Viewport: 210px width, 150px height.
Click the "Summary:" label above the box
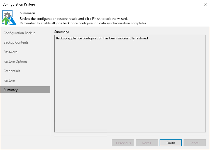point(62,32)
